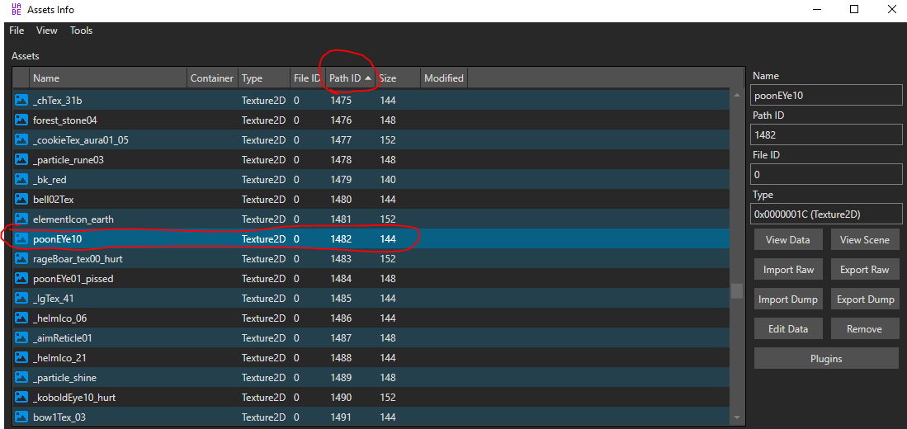This screenshot has width=907, height=429.
Task: Click the Edit Data button
Action: (788, 329)
